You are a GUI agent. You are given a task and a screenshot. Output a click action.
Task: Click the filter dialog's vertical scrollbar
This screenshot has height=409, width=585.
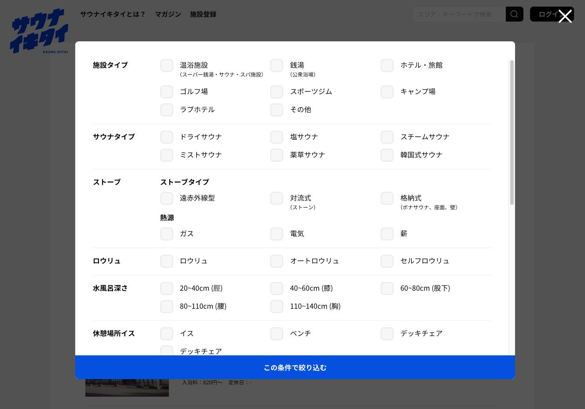click(x=512, y=132)
